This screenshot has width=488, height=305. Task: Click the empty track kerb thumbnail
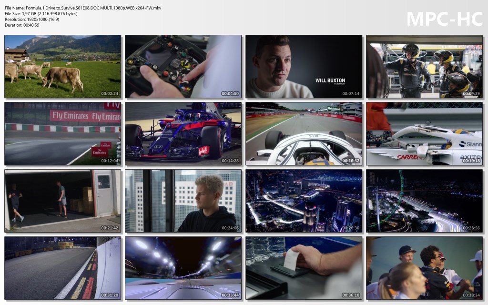tap(62, 268)
